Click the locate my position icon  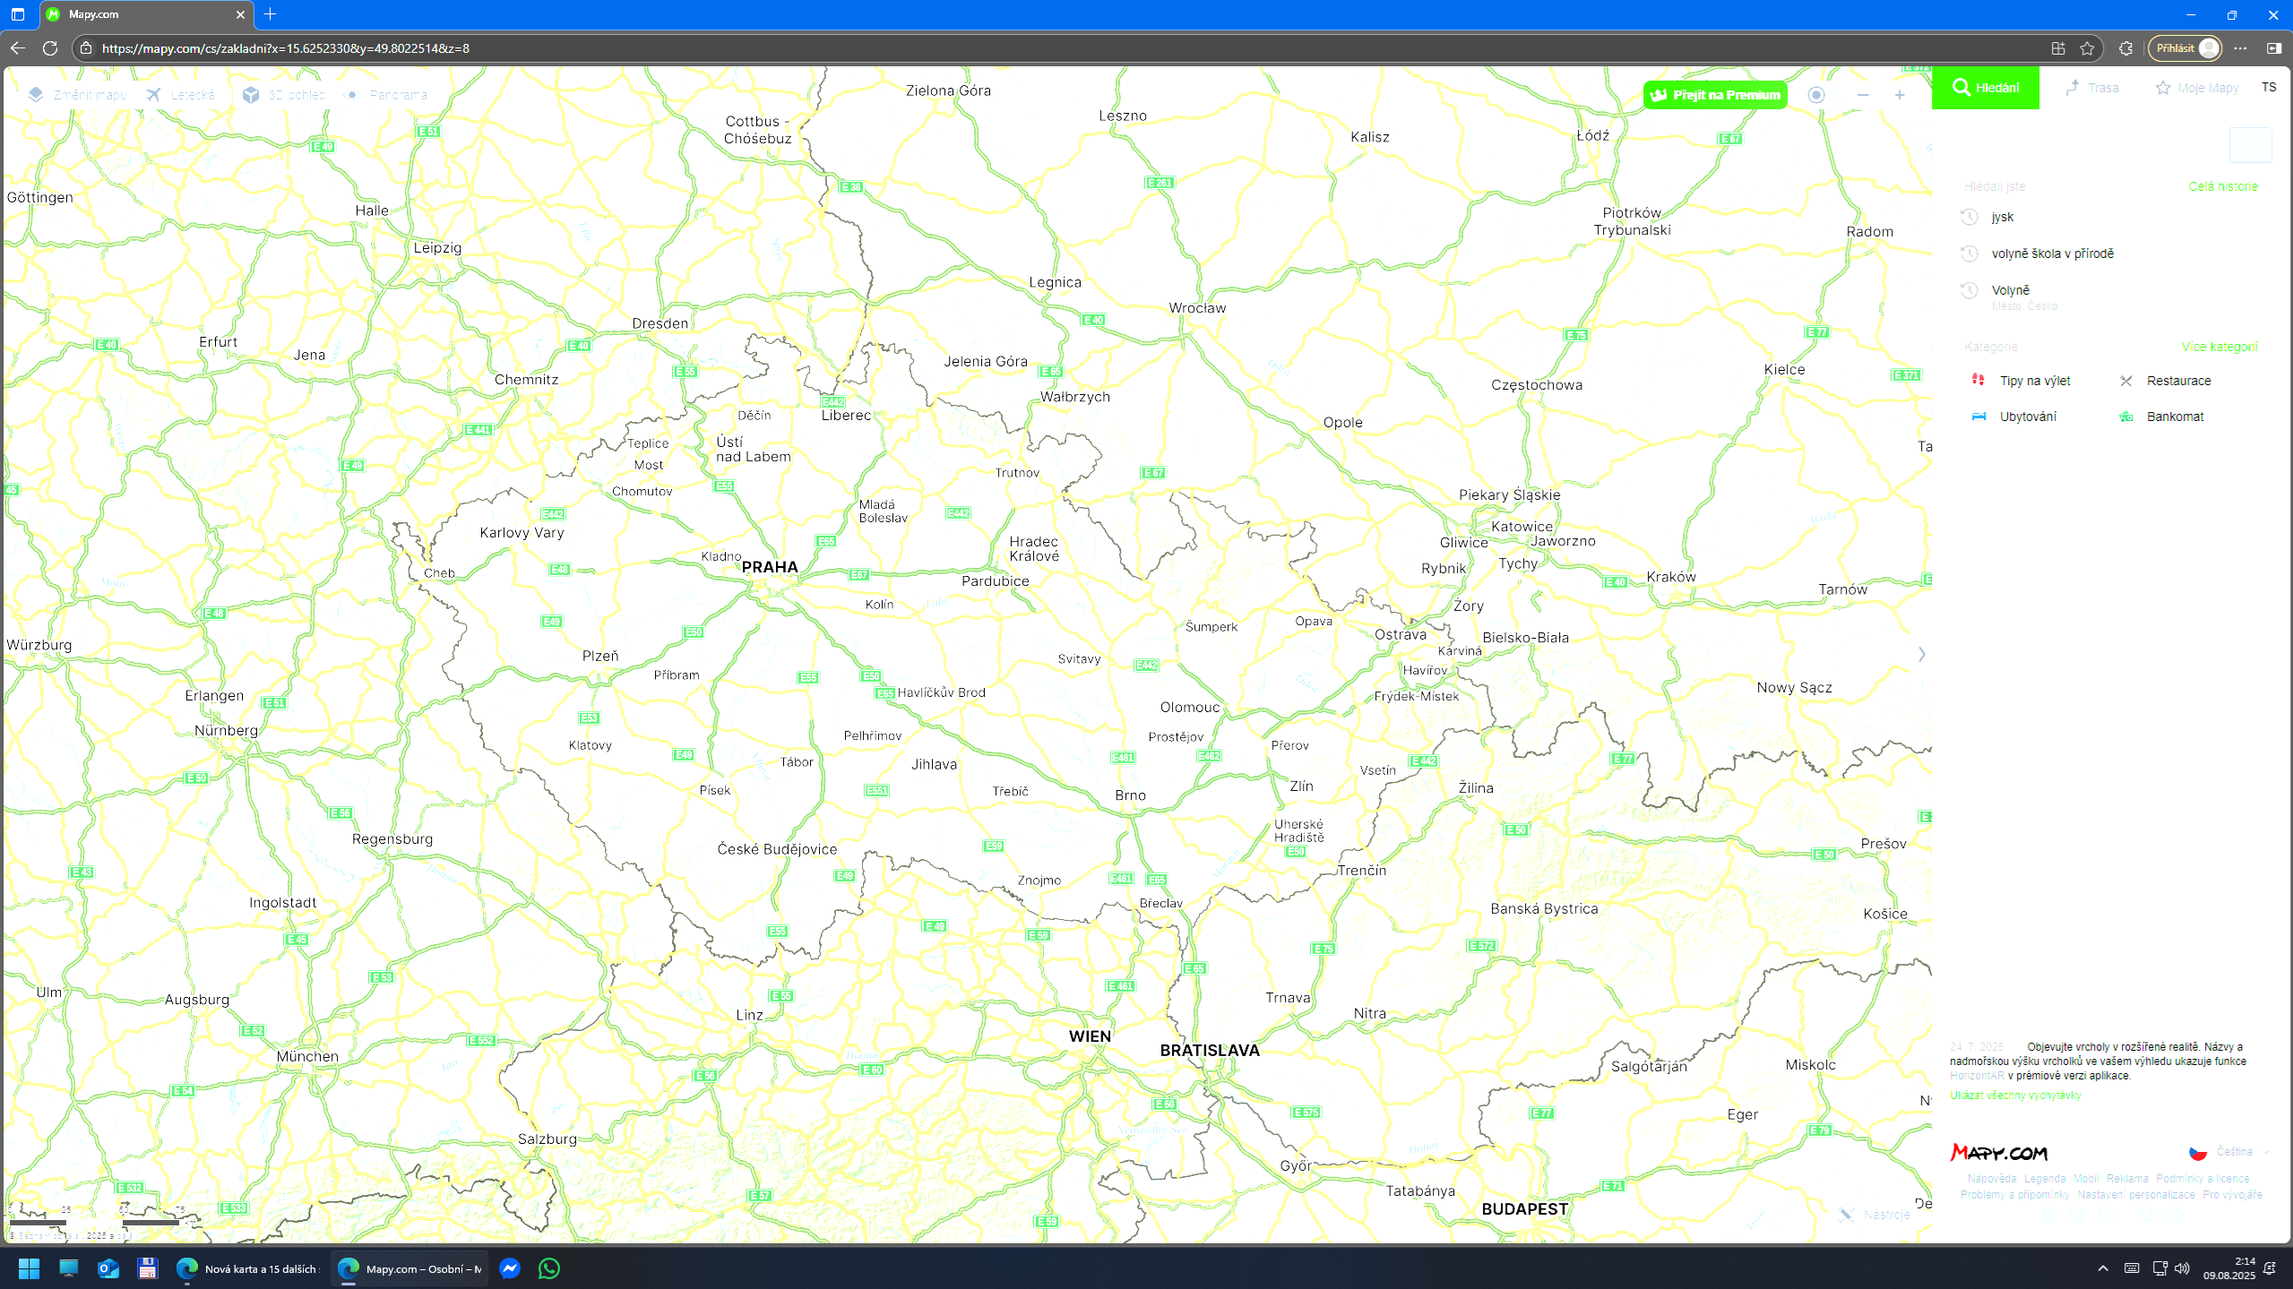[x=1816, y=95]
